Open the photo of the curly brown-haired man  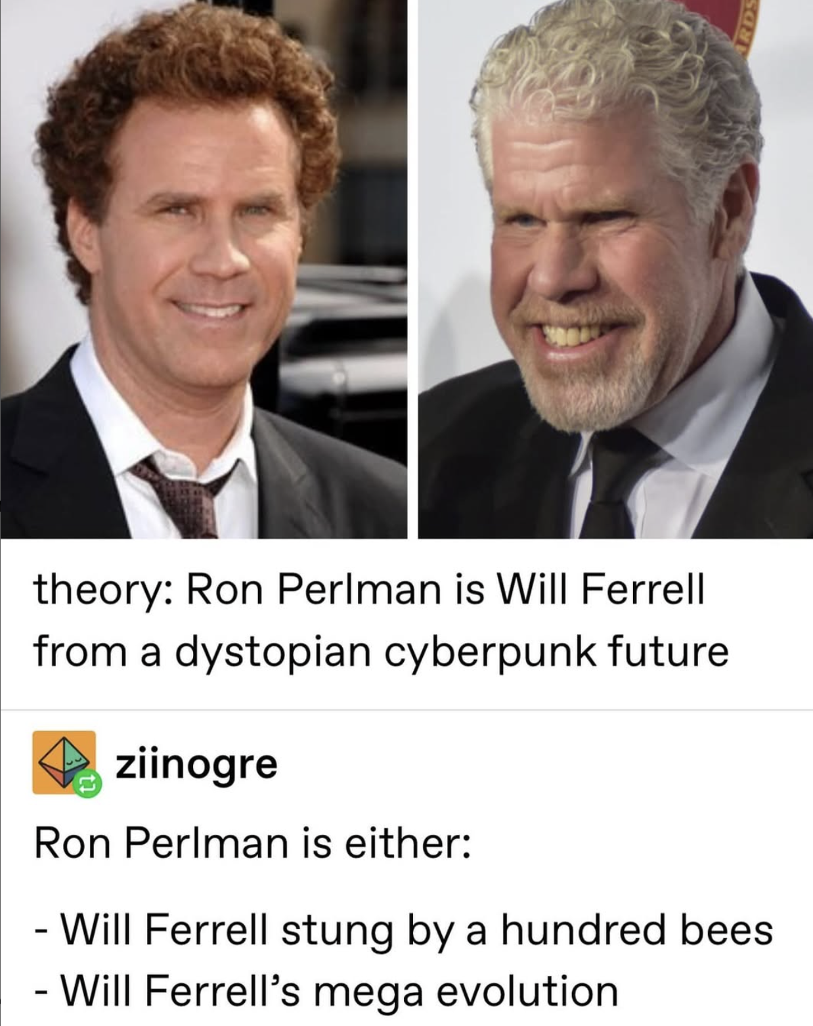(x=204, y=269)
